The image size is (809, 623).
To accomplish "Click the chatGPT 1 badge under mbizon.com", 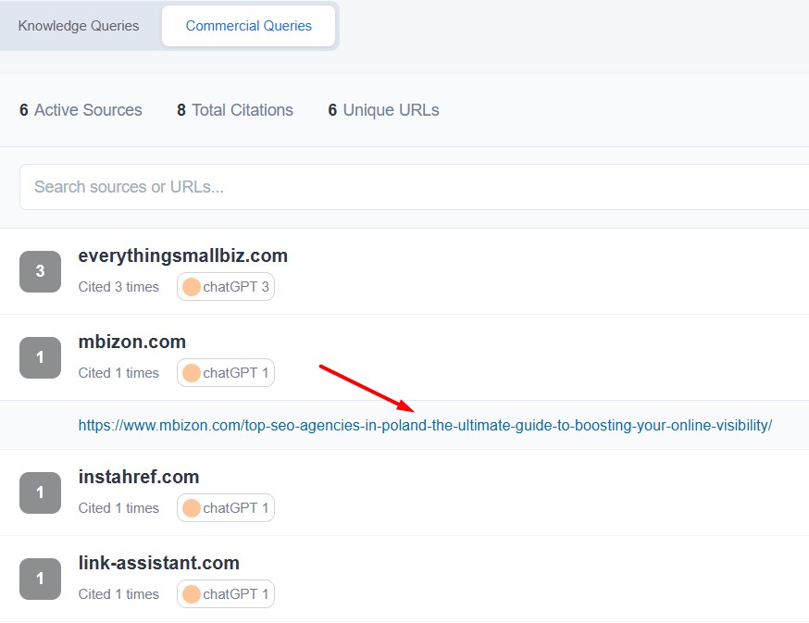I will [226, 373].
